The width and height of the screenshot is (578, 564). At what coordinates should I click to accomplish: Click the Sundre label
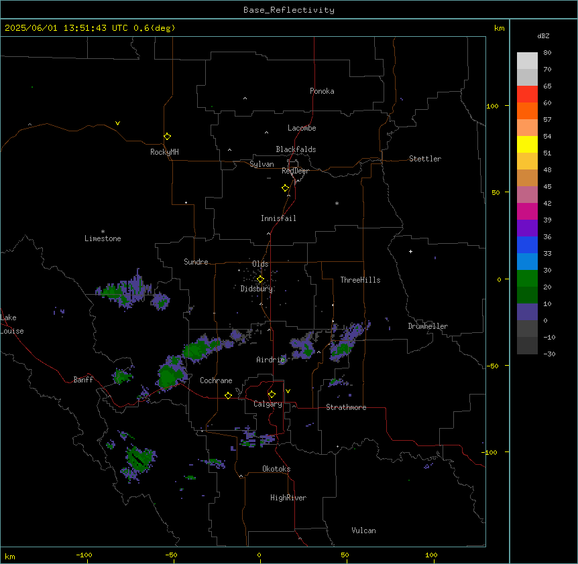pyautogui.click(x=196, y=262)
